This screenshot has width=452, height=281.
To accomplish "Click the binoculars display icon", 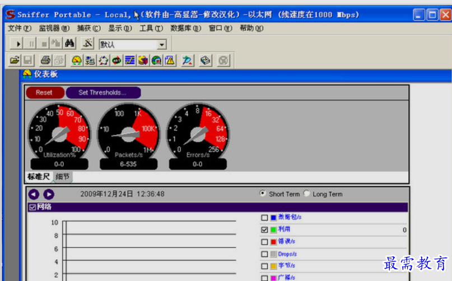I will 69,44.
